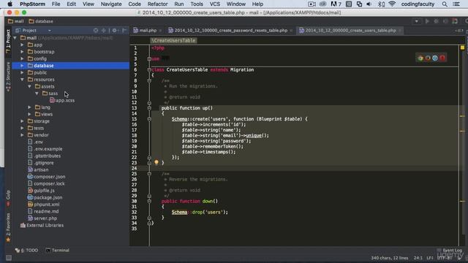
Task: Place cursor on empty line 24 in editor
Action: (x=304, y=169)
